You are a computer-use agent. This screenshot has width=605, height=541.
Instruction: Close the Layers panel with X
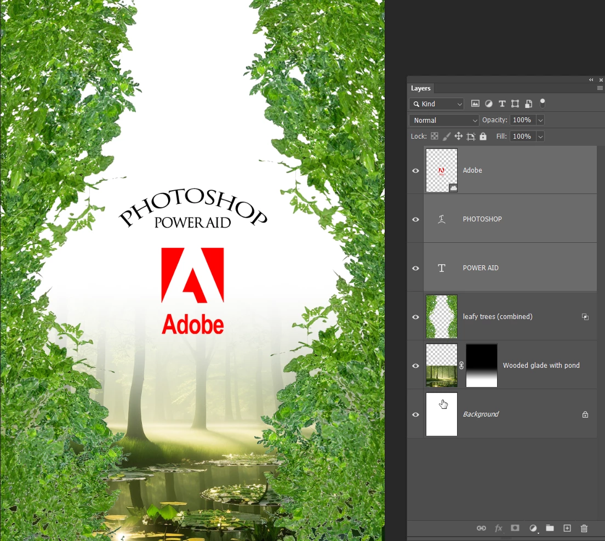click(601, 80)
